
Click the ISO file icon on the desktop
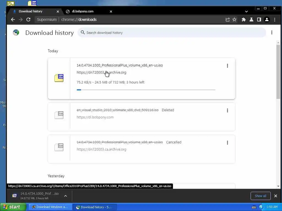tap(32, 3)
